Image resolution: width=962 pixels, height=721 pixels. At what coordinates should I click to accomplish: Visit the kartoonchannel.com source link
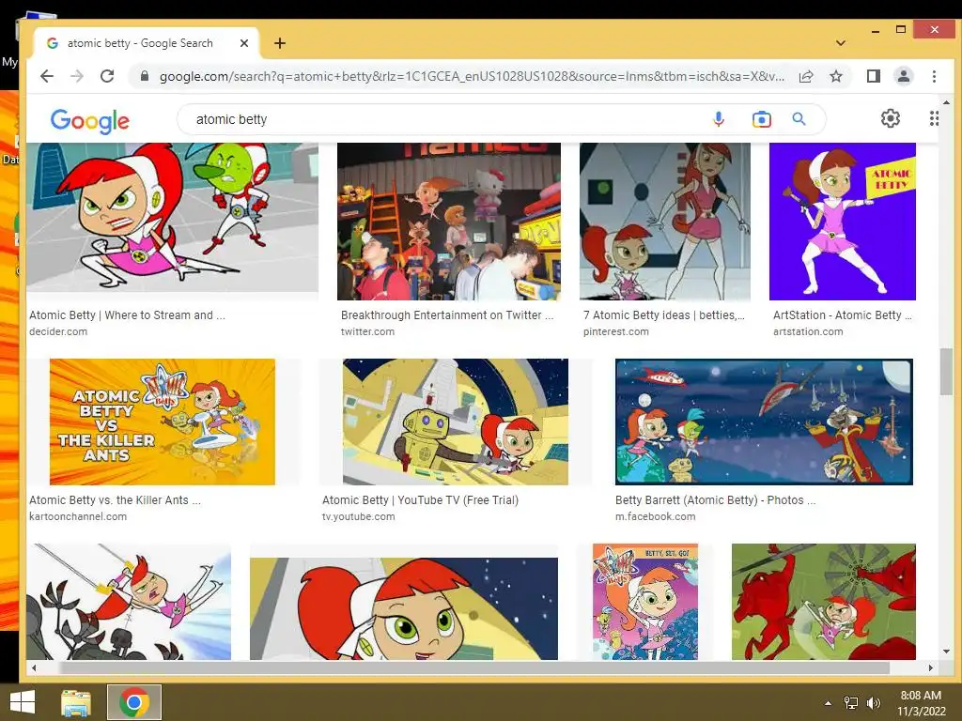pos(78,517)
